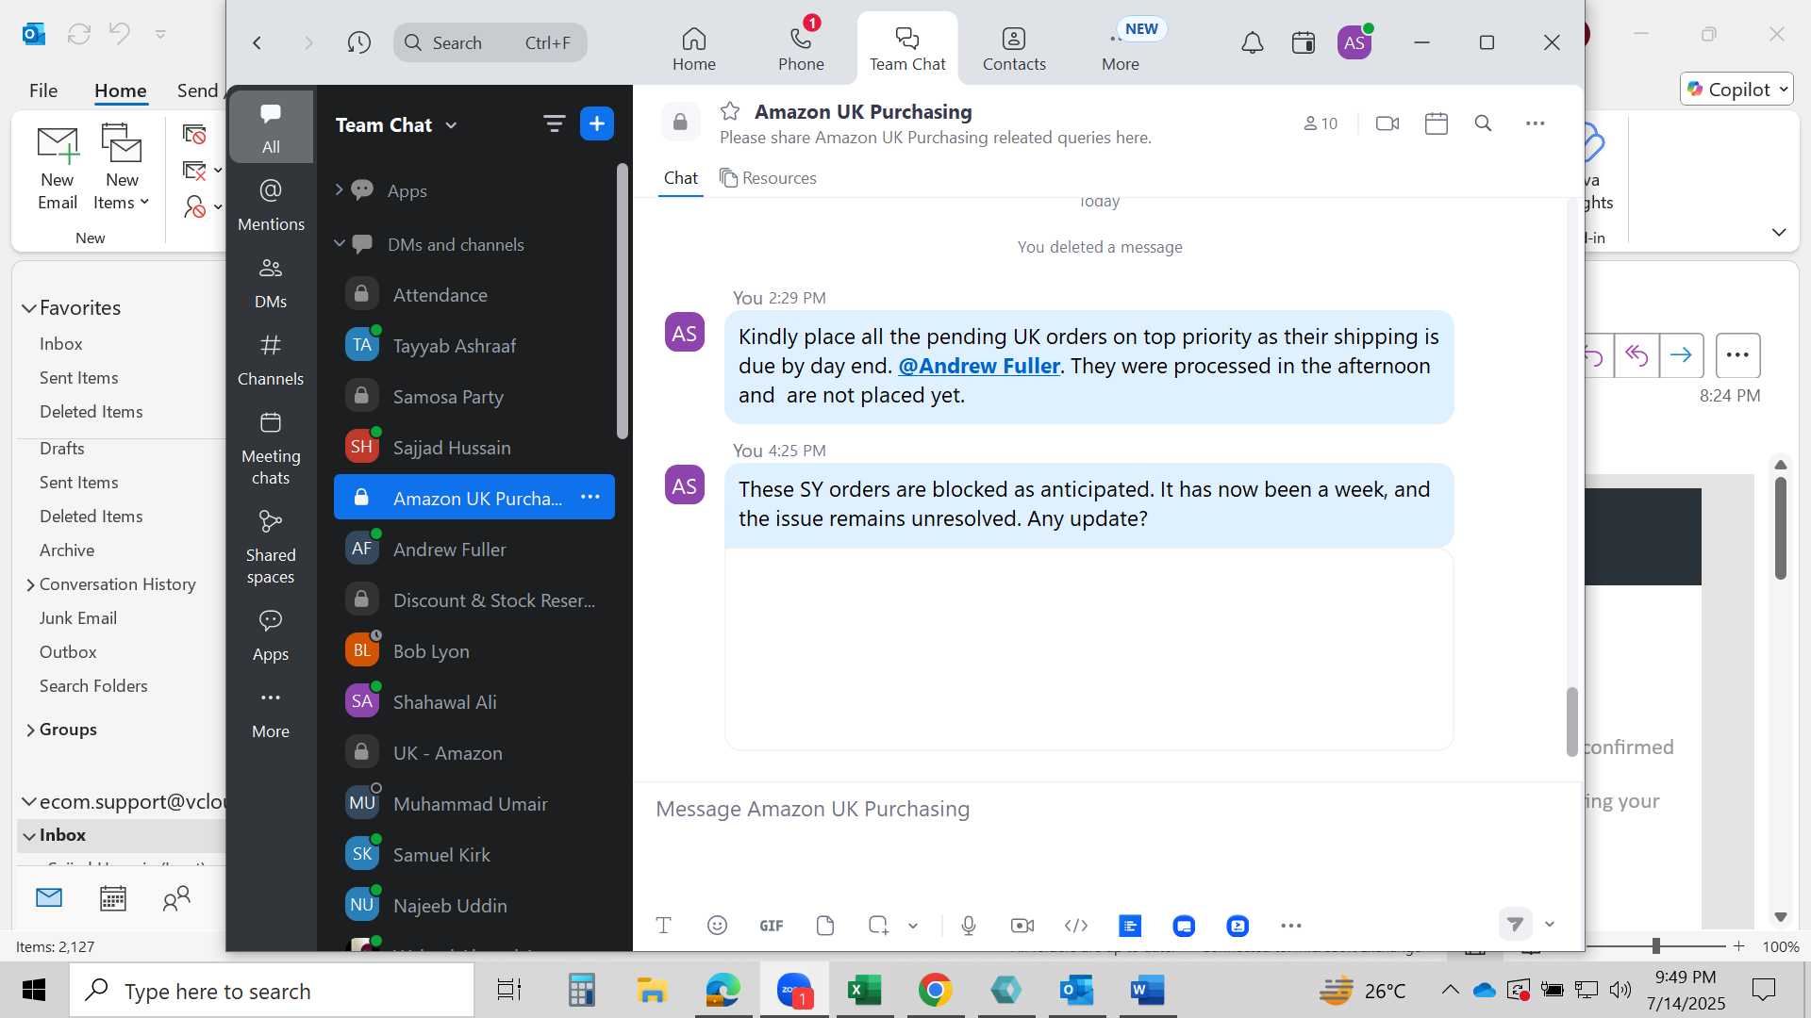This screenshot has height=1018, width=1811.
Task: Open the channel header more options menu
Action: [1536, 123]
